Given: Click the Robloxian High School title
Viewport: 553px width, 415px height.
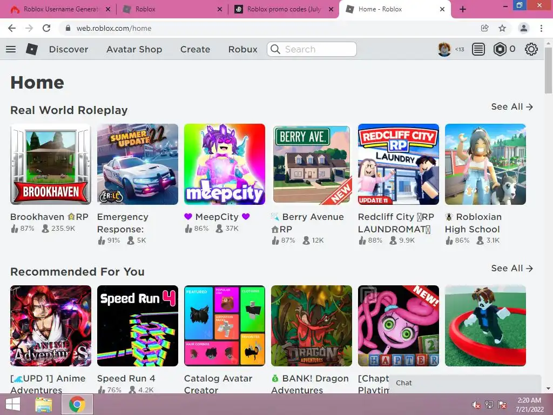Looking at the screenshot, I should coord(473,223).
